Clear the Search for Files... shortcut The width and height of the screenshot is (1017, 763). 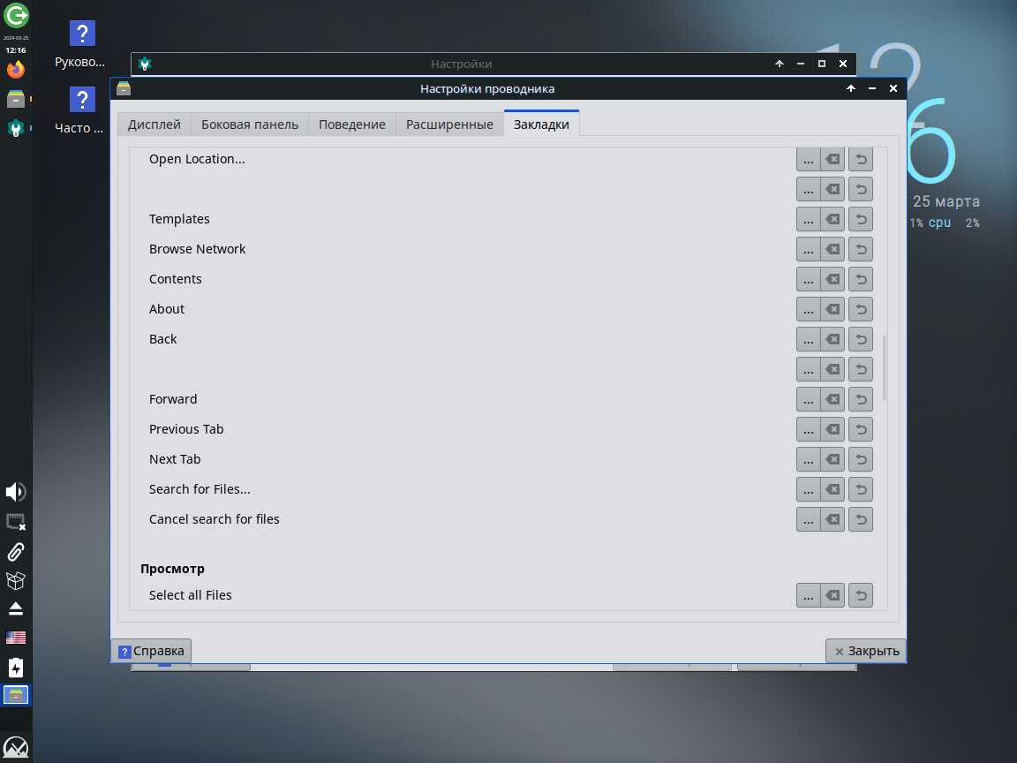click(832, 489)
